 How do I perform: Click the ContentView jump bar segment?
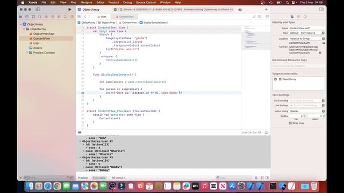point(128,23)
